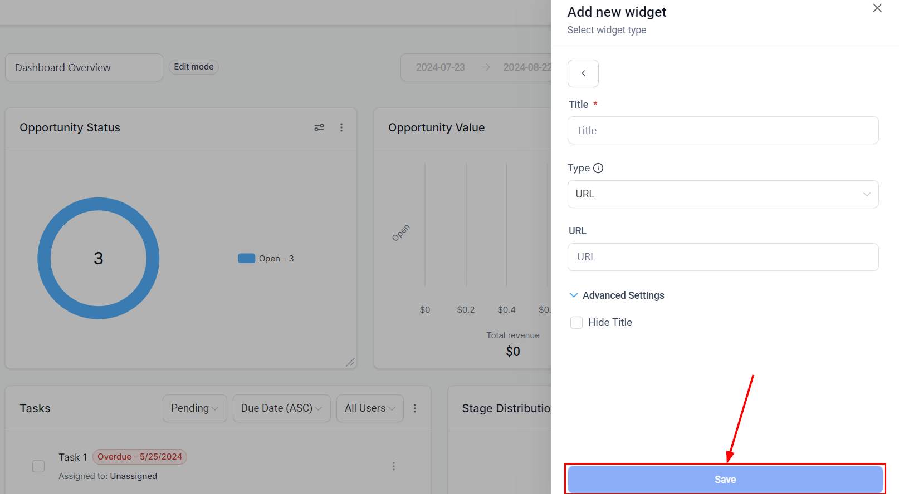Check the Task 1 checkbox
This screenshot has width=899, height=494.
click(38, 466)
